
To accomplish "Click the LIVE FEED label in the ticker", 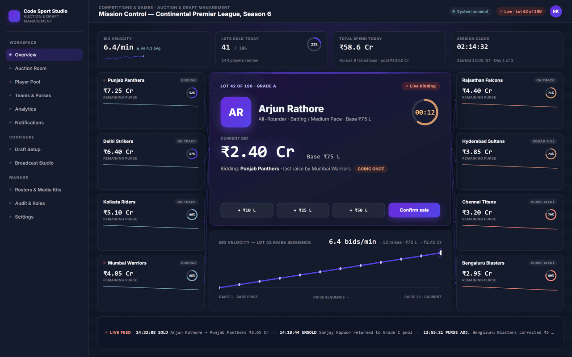I will point(120,332).
